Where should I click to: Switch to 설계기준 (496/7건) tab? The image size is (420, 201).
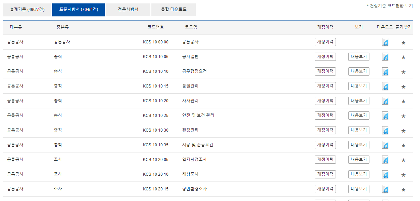27,10
